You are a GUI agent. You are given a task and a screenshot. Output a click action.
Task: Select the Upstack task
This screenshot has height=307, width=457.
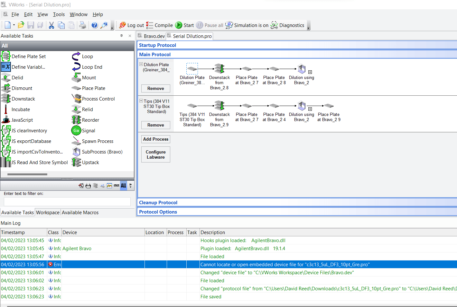[x=85, y=162]
